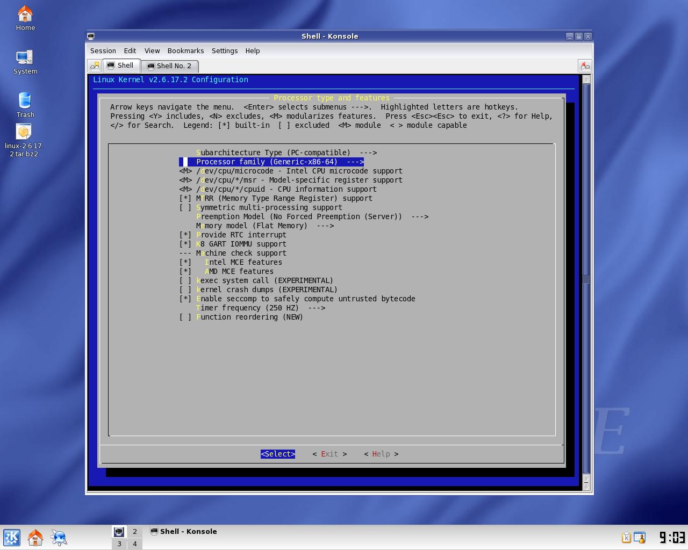The height and width of the screenshot is (550, 688).
Task: Toggle Provide RTC interrupt option
Action: pos(233,235)
